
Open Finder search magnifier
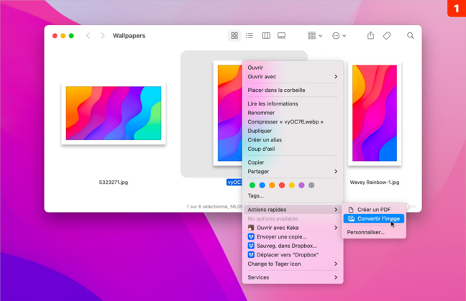pyautogui.click(x=410, y=36)
